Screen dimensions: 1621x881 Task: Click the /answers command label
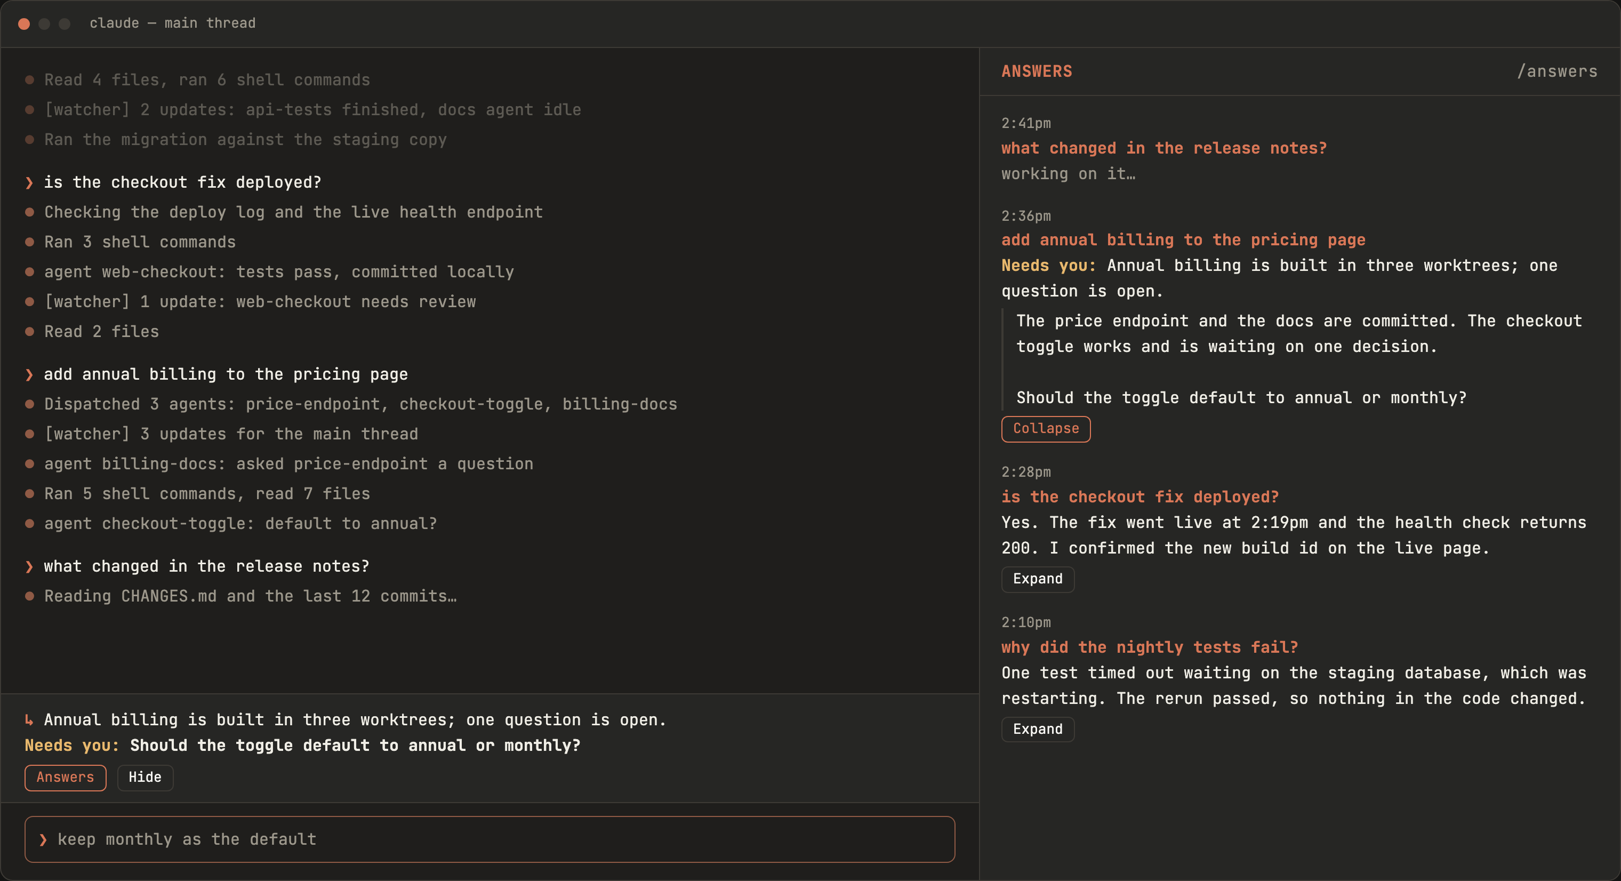tap(1557, 71)
